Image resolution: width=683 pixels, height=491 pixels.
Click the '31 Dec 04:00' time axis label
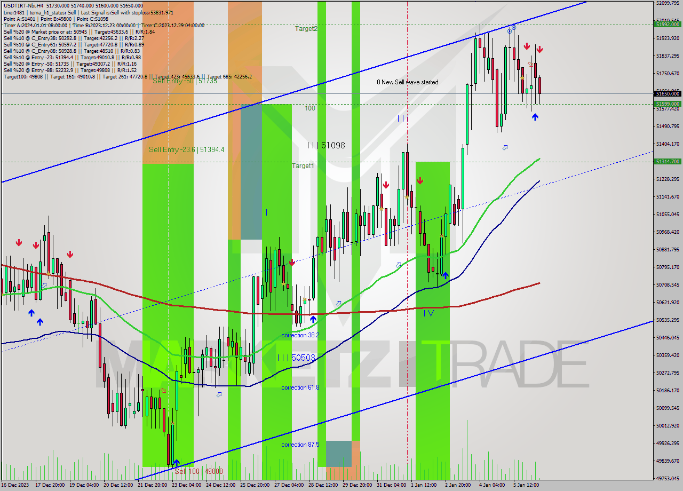point(392,485)
